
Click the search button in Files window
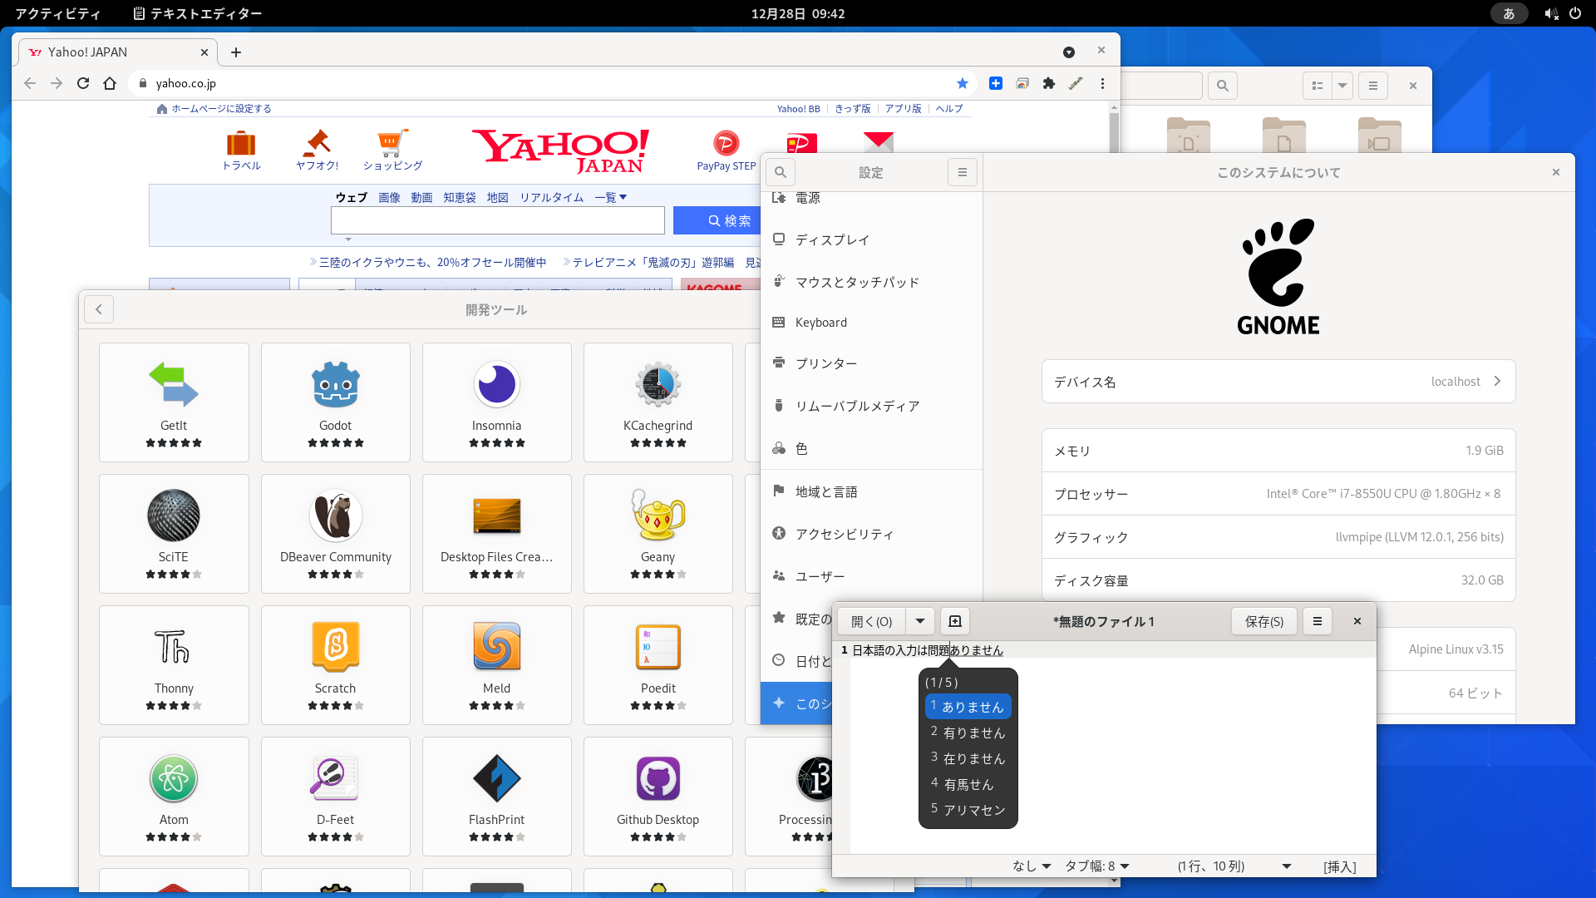coord(1222,86)
